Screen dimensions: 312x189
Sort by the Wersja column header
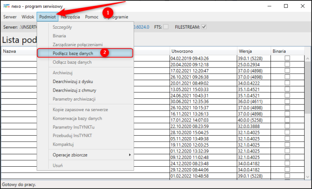pyautogui.click(x=254, y=51)
